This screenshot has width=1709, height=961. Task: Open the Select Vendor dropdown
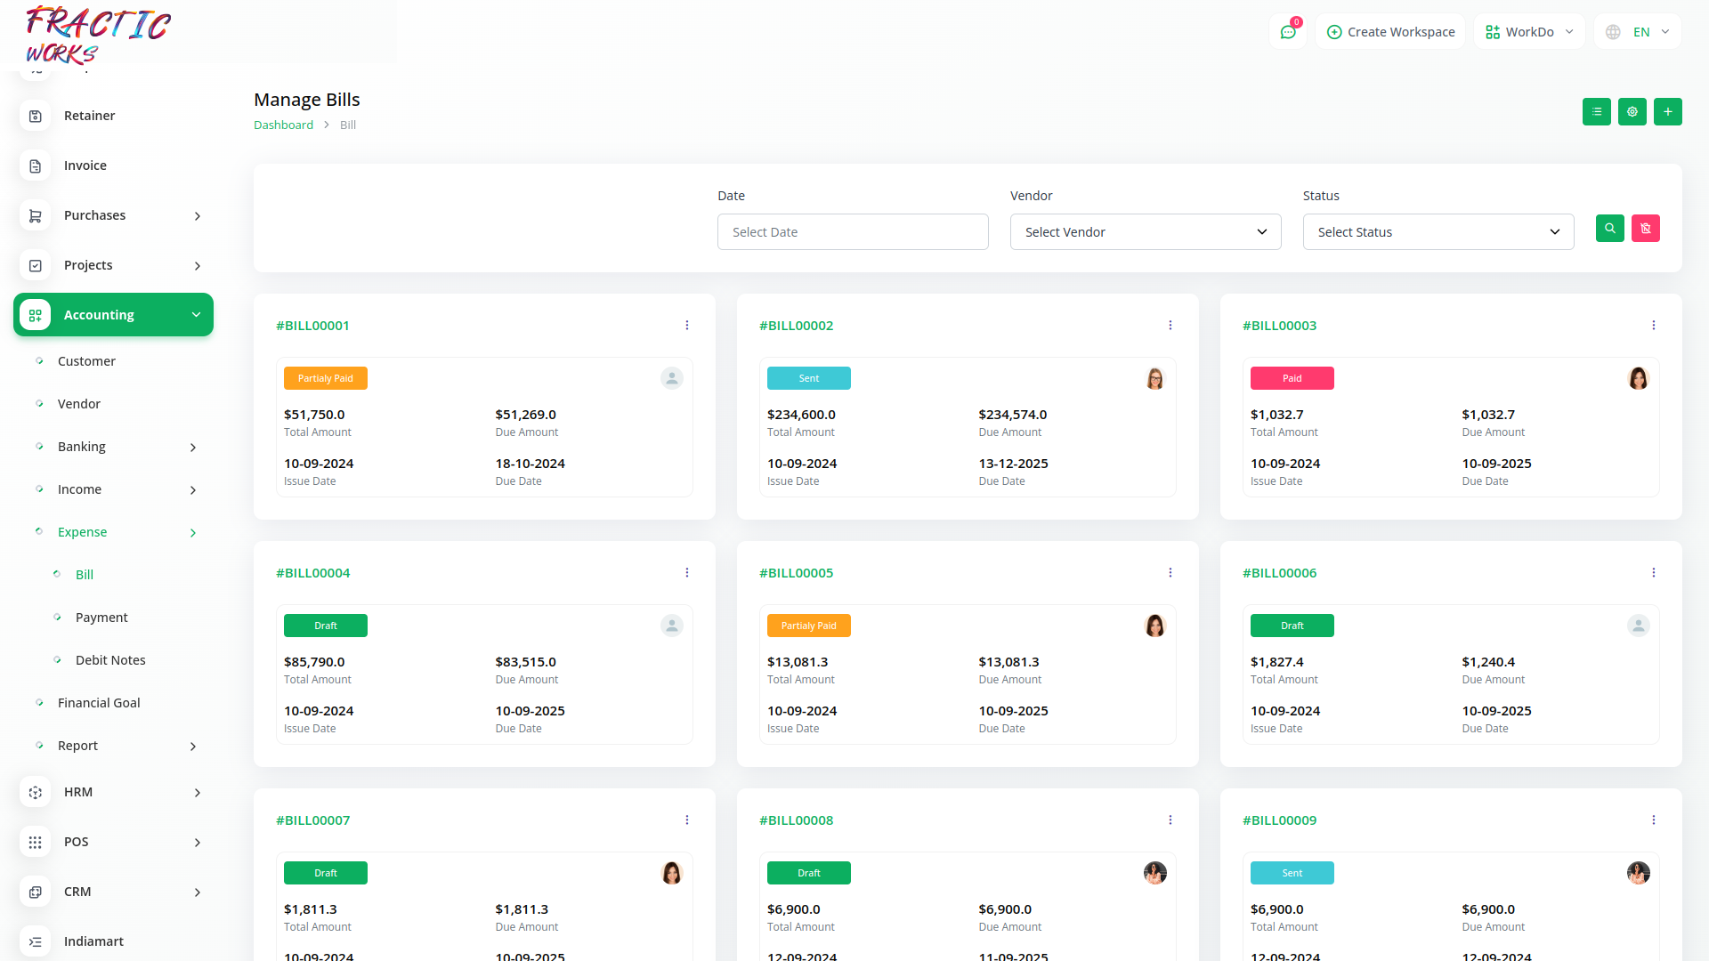(x=1145, y=232)
